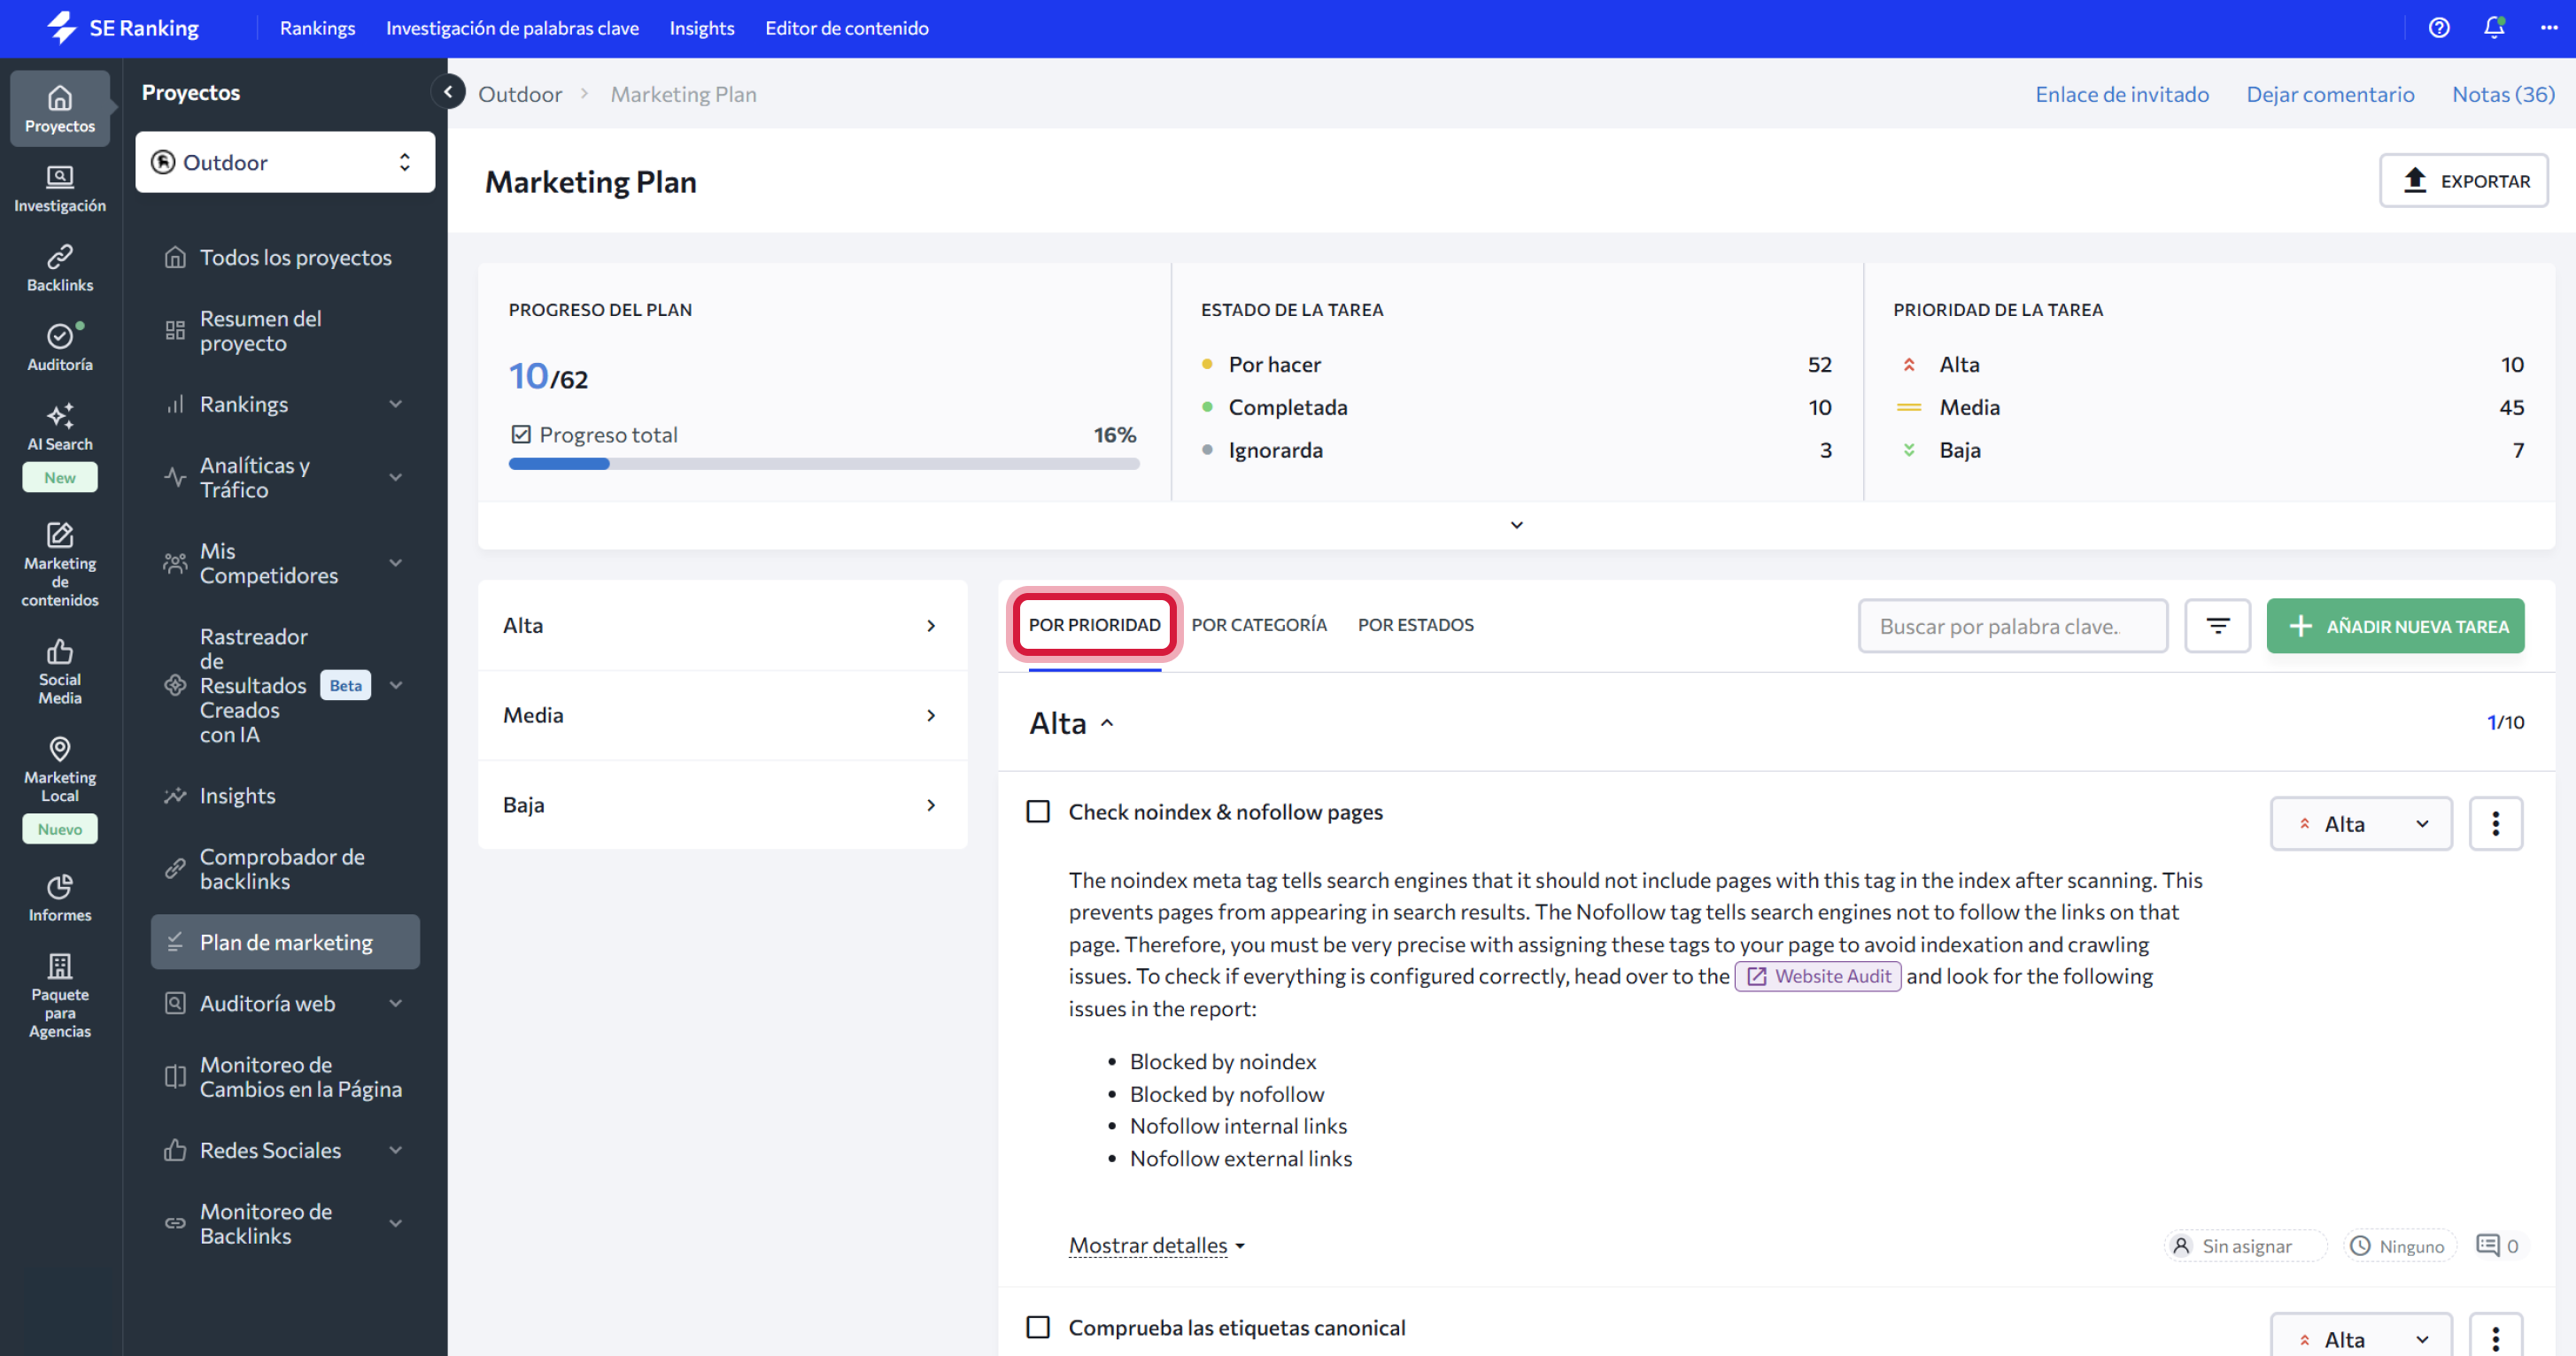Open the top bar three-dots menu

pos(2549,28)
